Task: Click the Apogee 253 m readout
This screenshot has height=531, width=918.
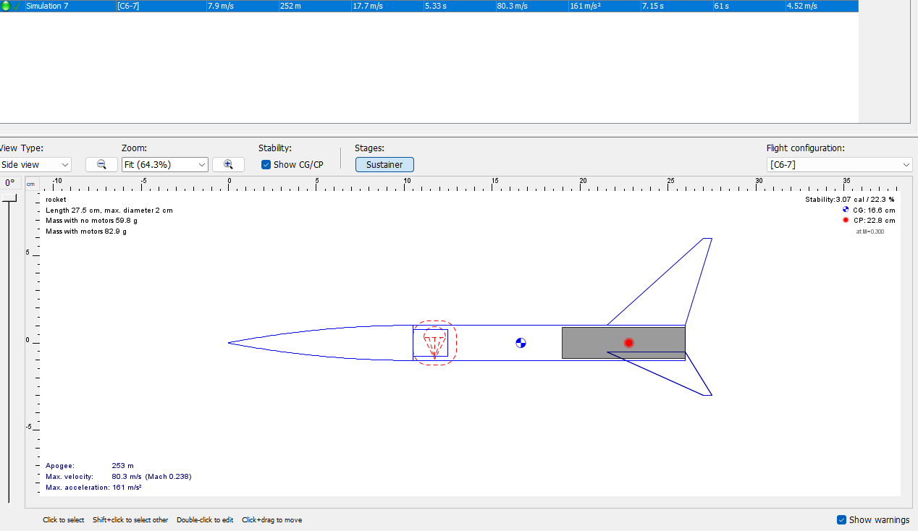Action: [90, 466]
